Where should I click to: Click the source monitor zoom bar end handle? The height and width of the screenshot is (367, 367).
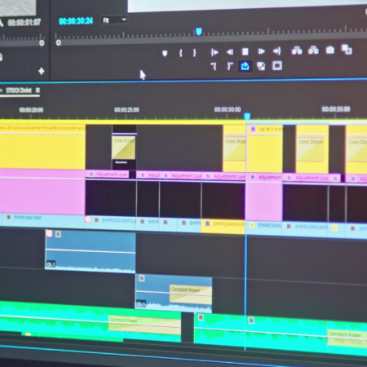42,43
